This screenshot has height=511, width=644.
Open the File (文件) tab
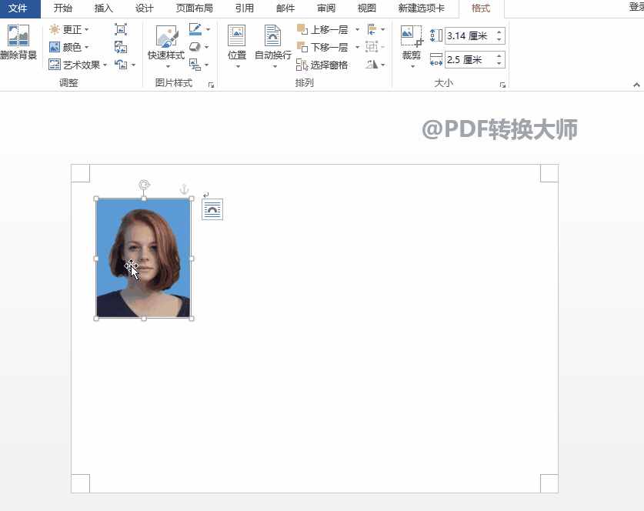tap(18, 8)
